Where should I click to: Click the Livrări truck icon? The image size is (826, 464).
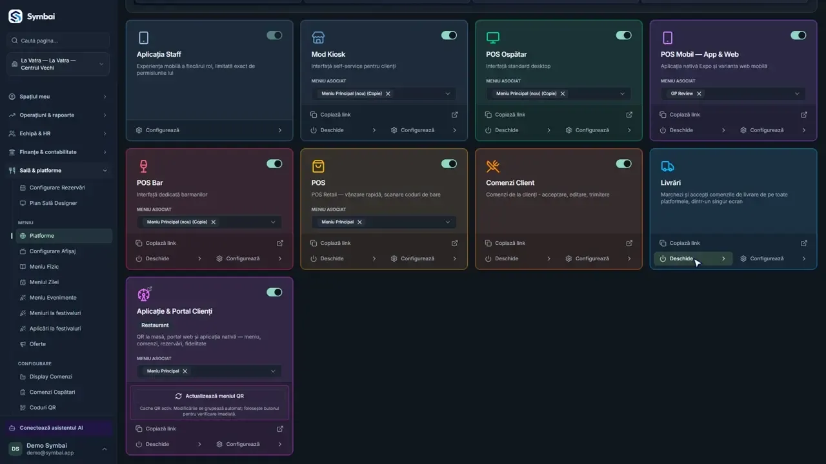tap(667, 166)
